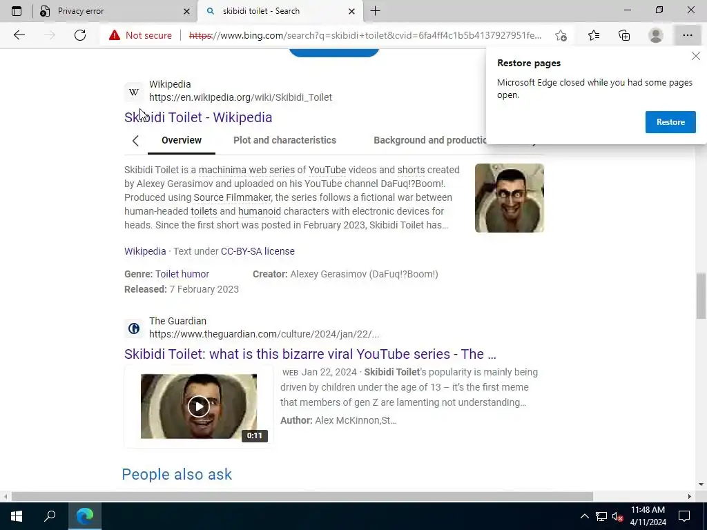Image resolution: width=707 pixels, height=530 pixels.
Task: Open the machinima link in description
Action: coord(222,170)
